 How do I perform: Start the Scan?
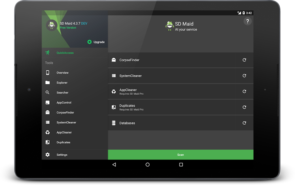click(x=181, y=155)
